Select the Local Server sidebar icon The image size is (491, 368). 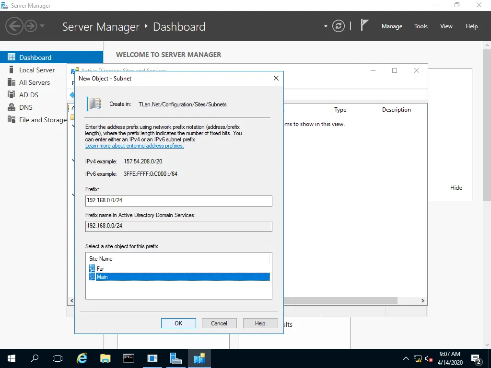click(x=12, y=70)
